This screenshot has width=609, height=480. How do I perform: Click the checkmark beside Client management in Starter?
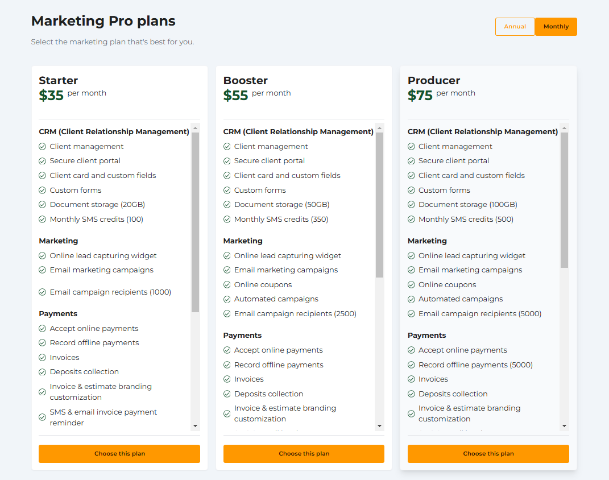click(x=42, y=146)
